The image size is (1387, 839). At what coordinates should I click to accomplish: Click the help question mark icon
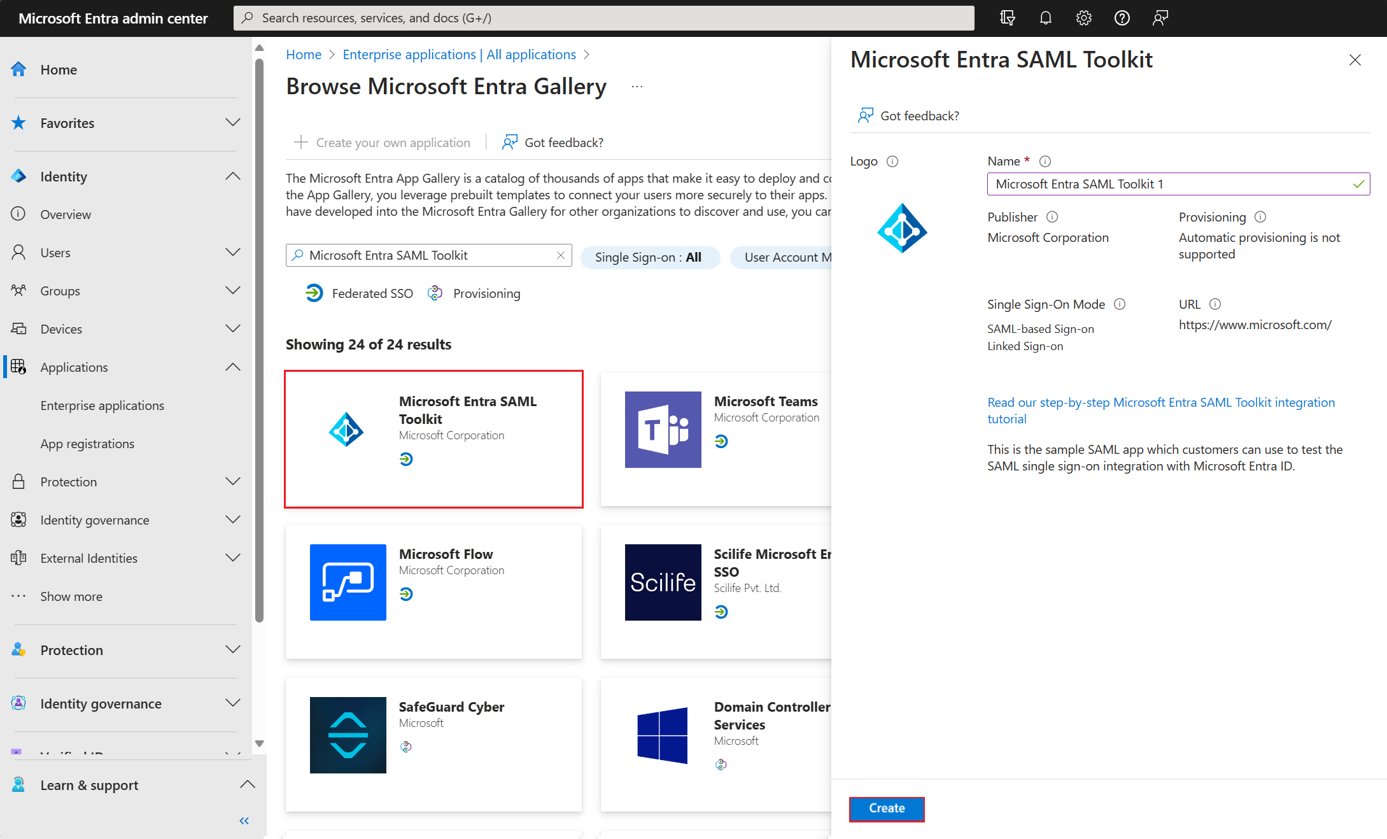(x=1122, y=18)
